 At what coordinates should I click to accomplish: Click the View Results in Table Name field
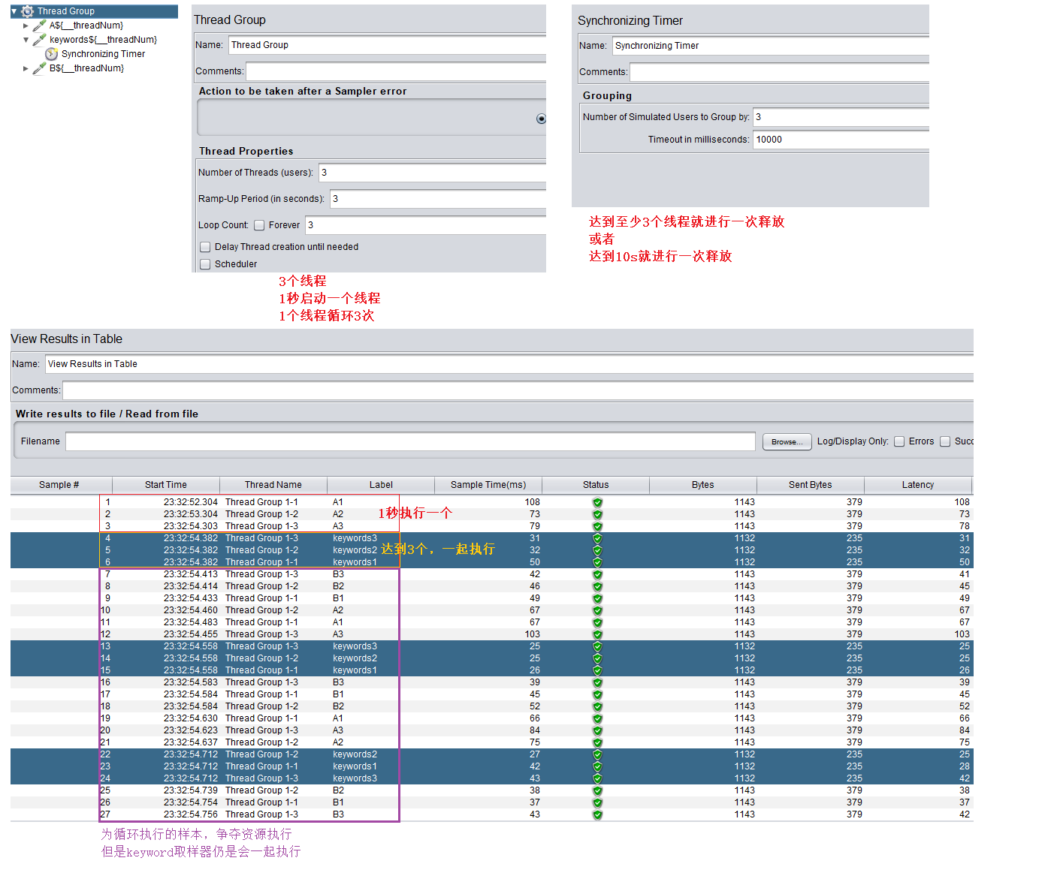pos(509,364)
